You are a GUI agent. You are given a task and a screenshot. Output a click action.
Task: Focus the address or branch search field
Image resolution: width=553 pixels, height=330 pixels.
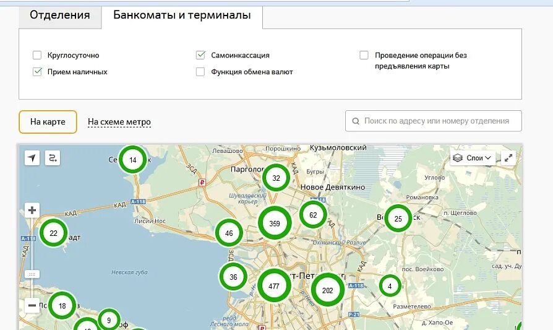coord(434,121)
